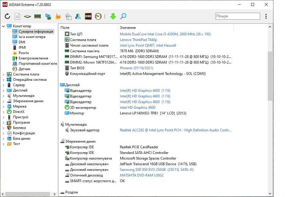285x197 pixels.
Task: Expand the Сервер tree node
Action: pos(4,85)
